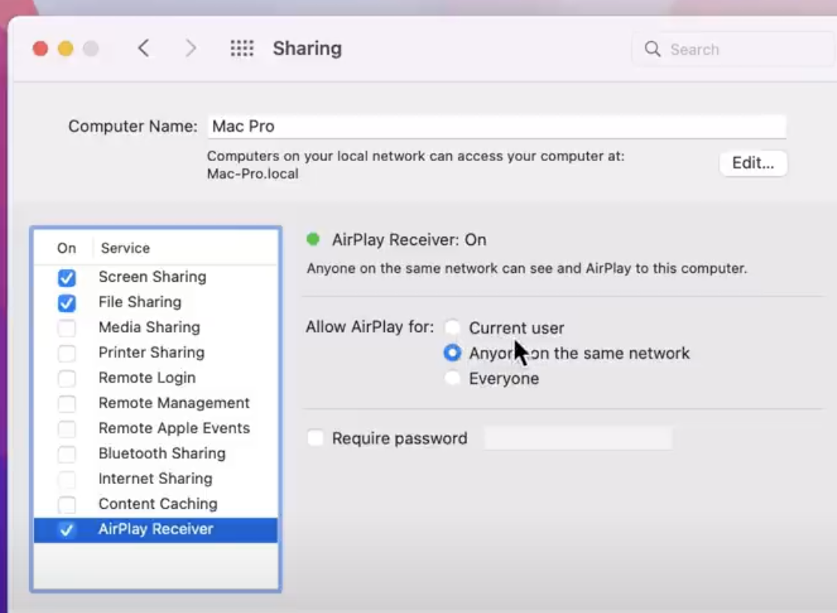Select the File Sharing service row

click(x=156, y=302)
